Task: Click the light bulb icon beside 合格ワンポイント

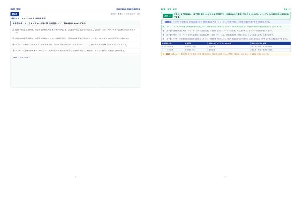Action: click(x=163, y=54)
